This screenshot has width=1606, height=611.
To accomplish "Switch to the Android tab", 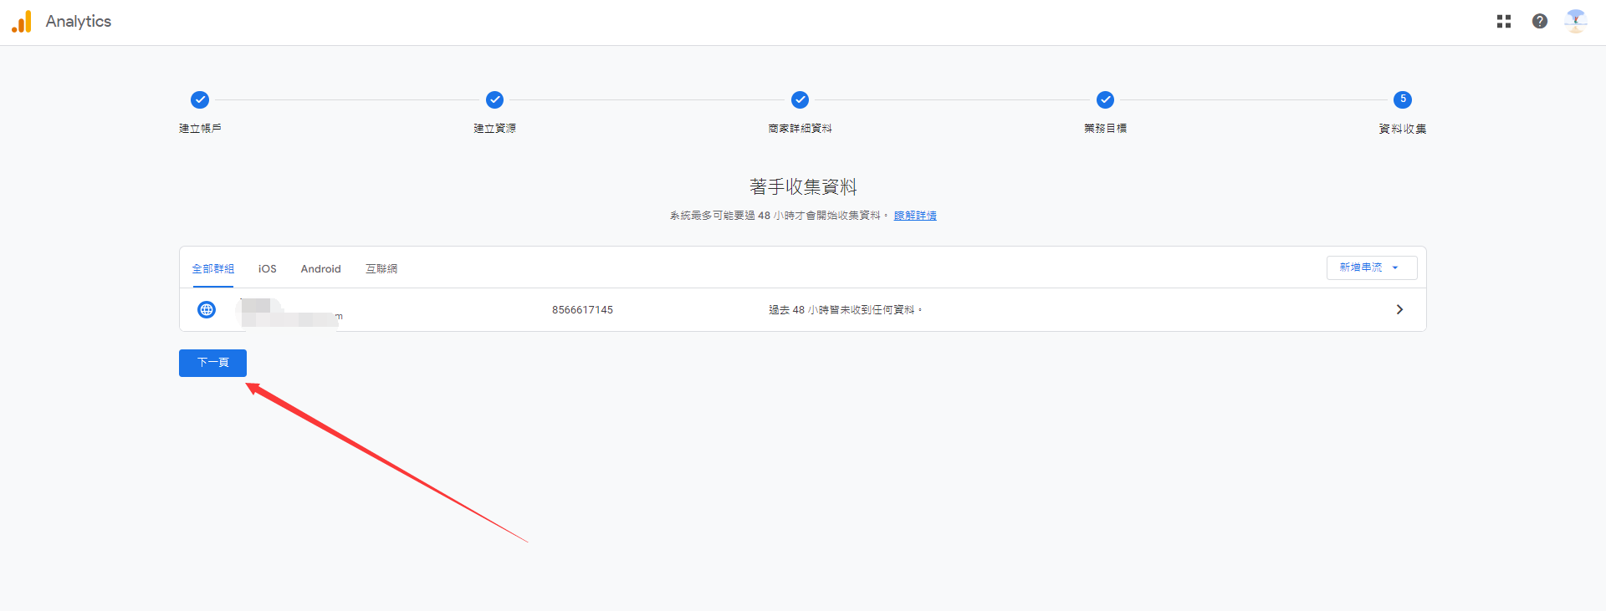I will coord(320,269).
